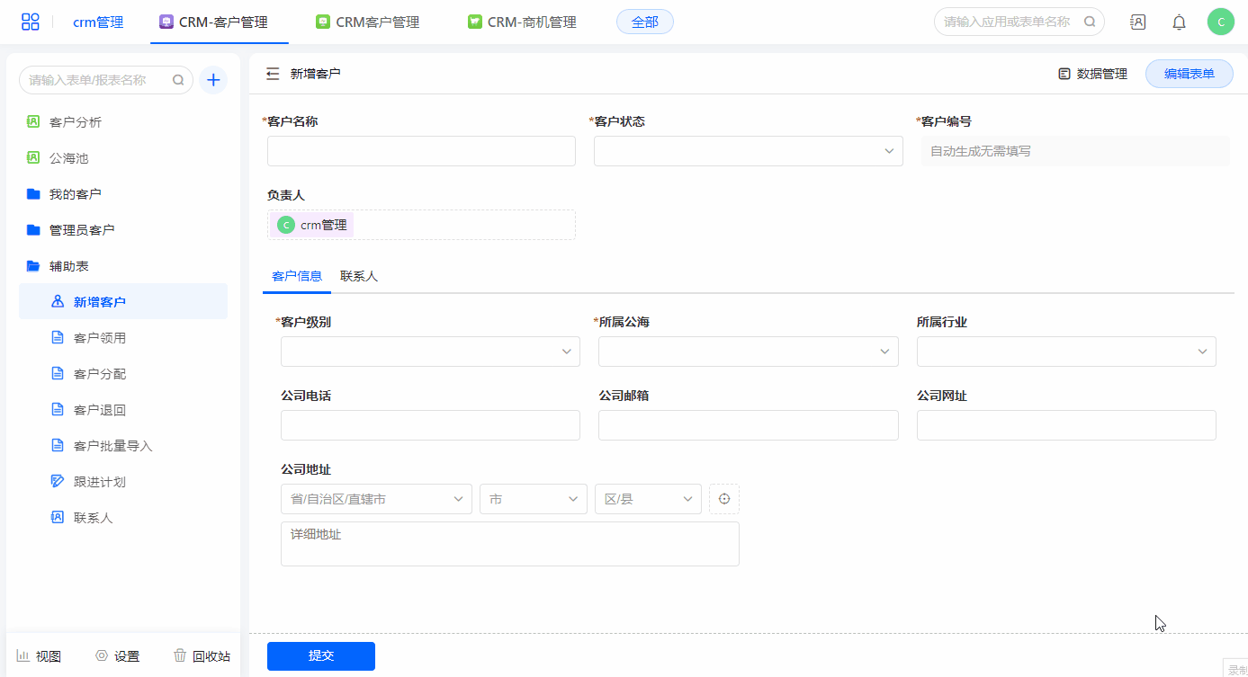Expand the 客户状态 dropdown
1248x677 pixels.
748,151
